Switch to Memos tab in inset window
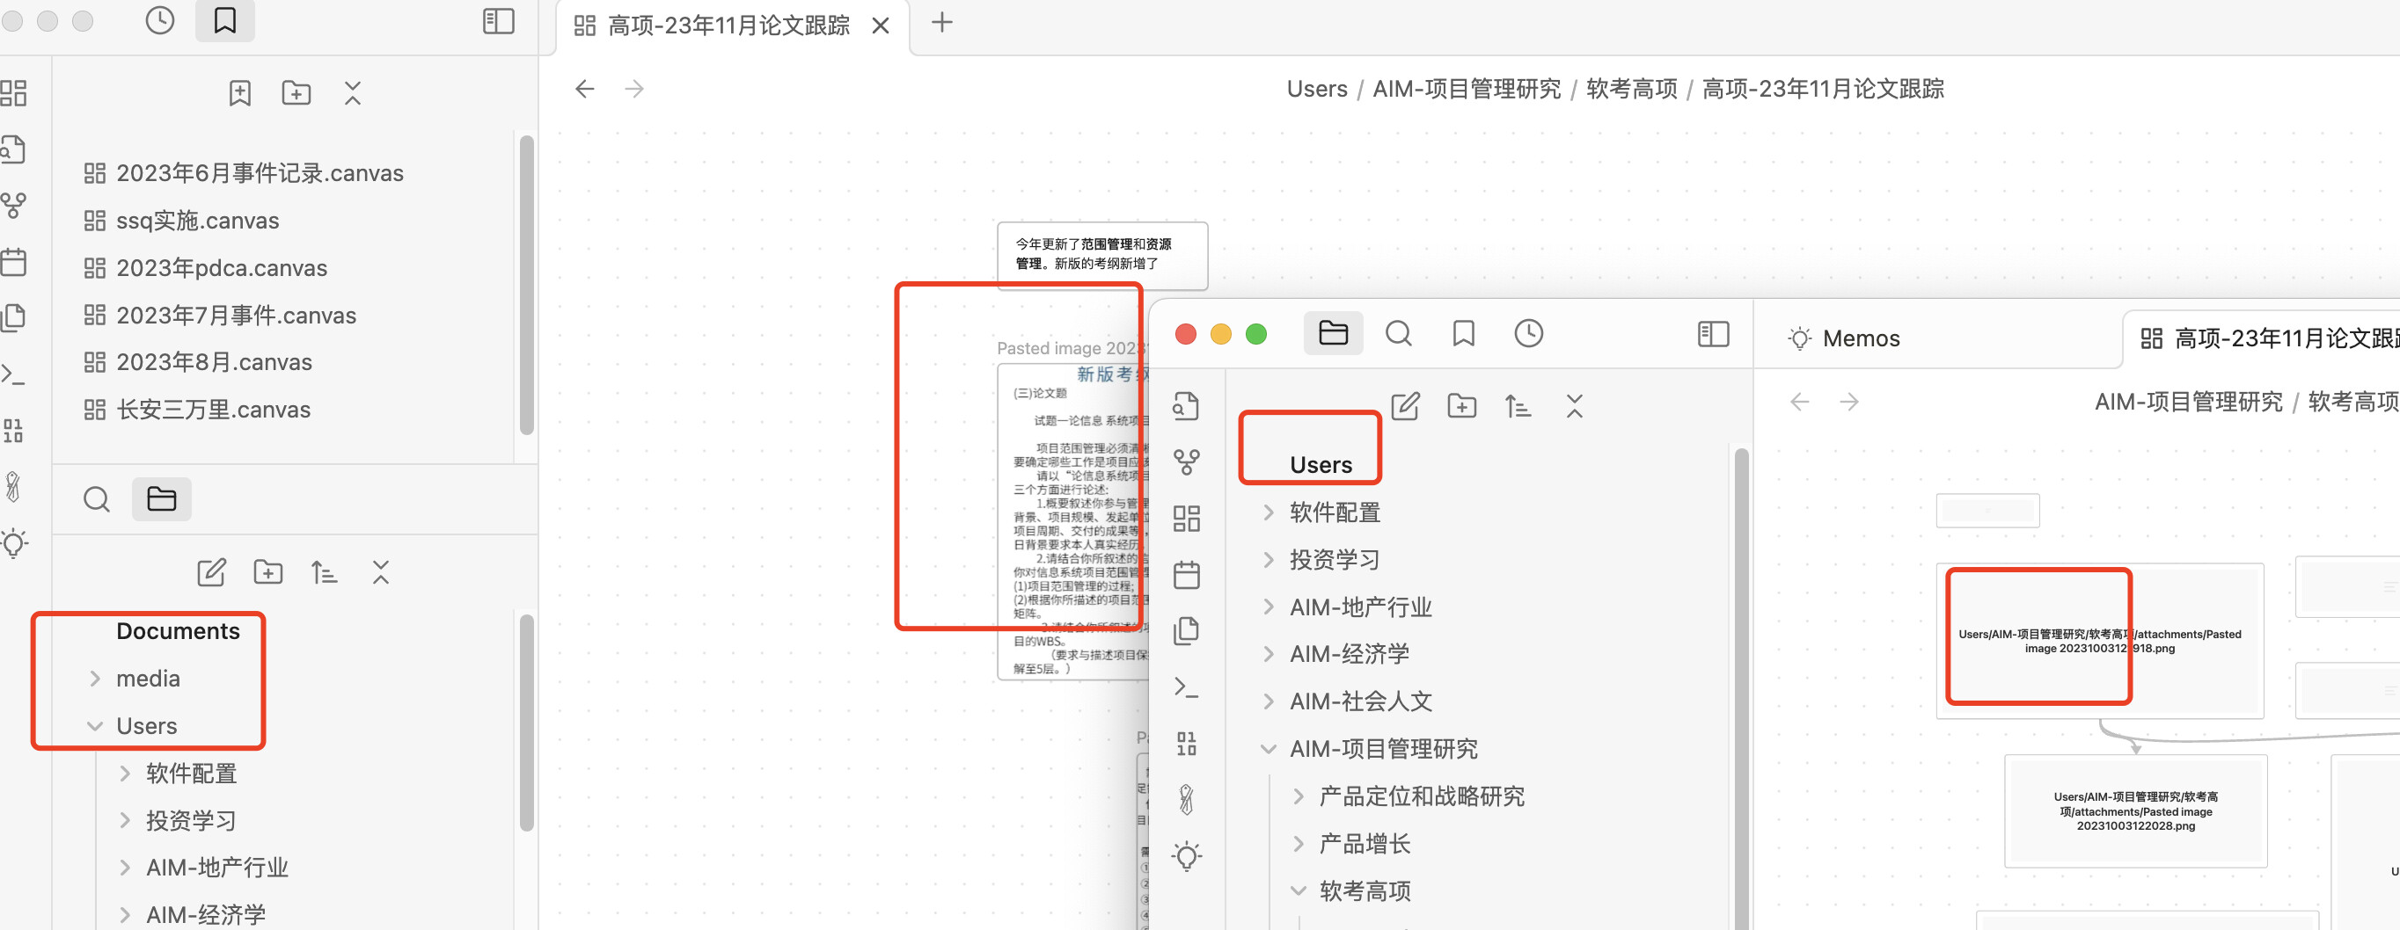This screenshot has height=930, width=2400. point(1843,338)
